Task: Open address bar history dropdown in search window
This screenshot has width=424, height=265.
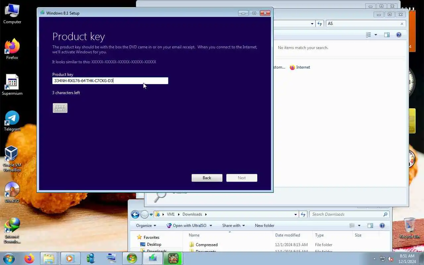Action: 312,24
